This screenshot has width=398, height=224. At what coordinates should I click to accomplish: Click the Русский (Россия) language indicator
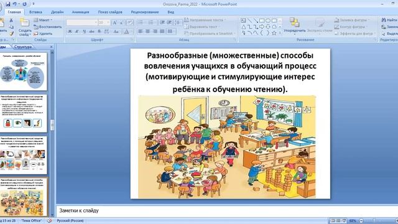click(x=70, y=221)
